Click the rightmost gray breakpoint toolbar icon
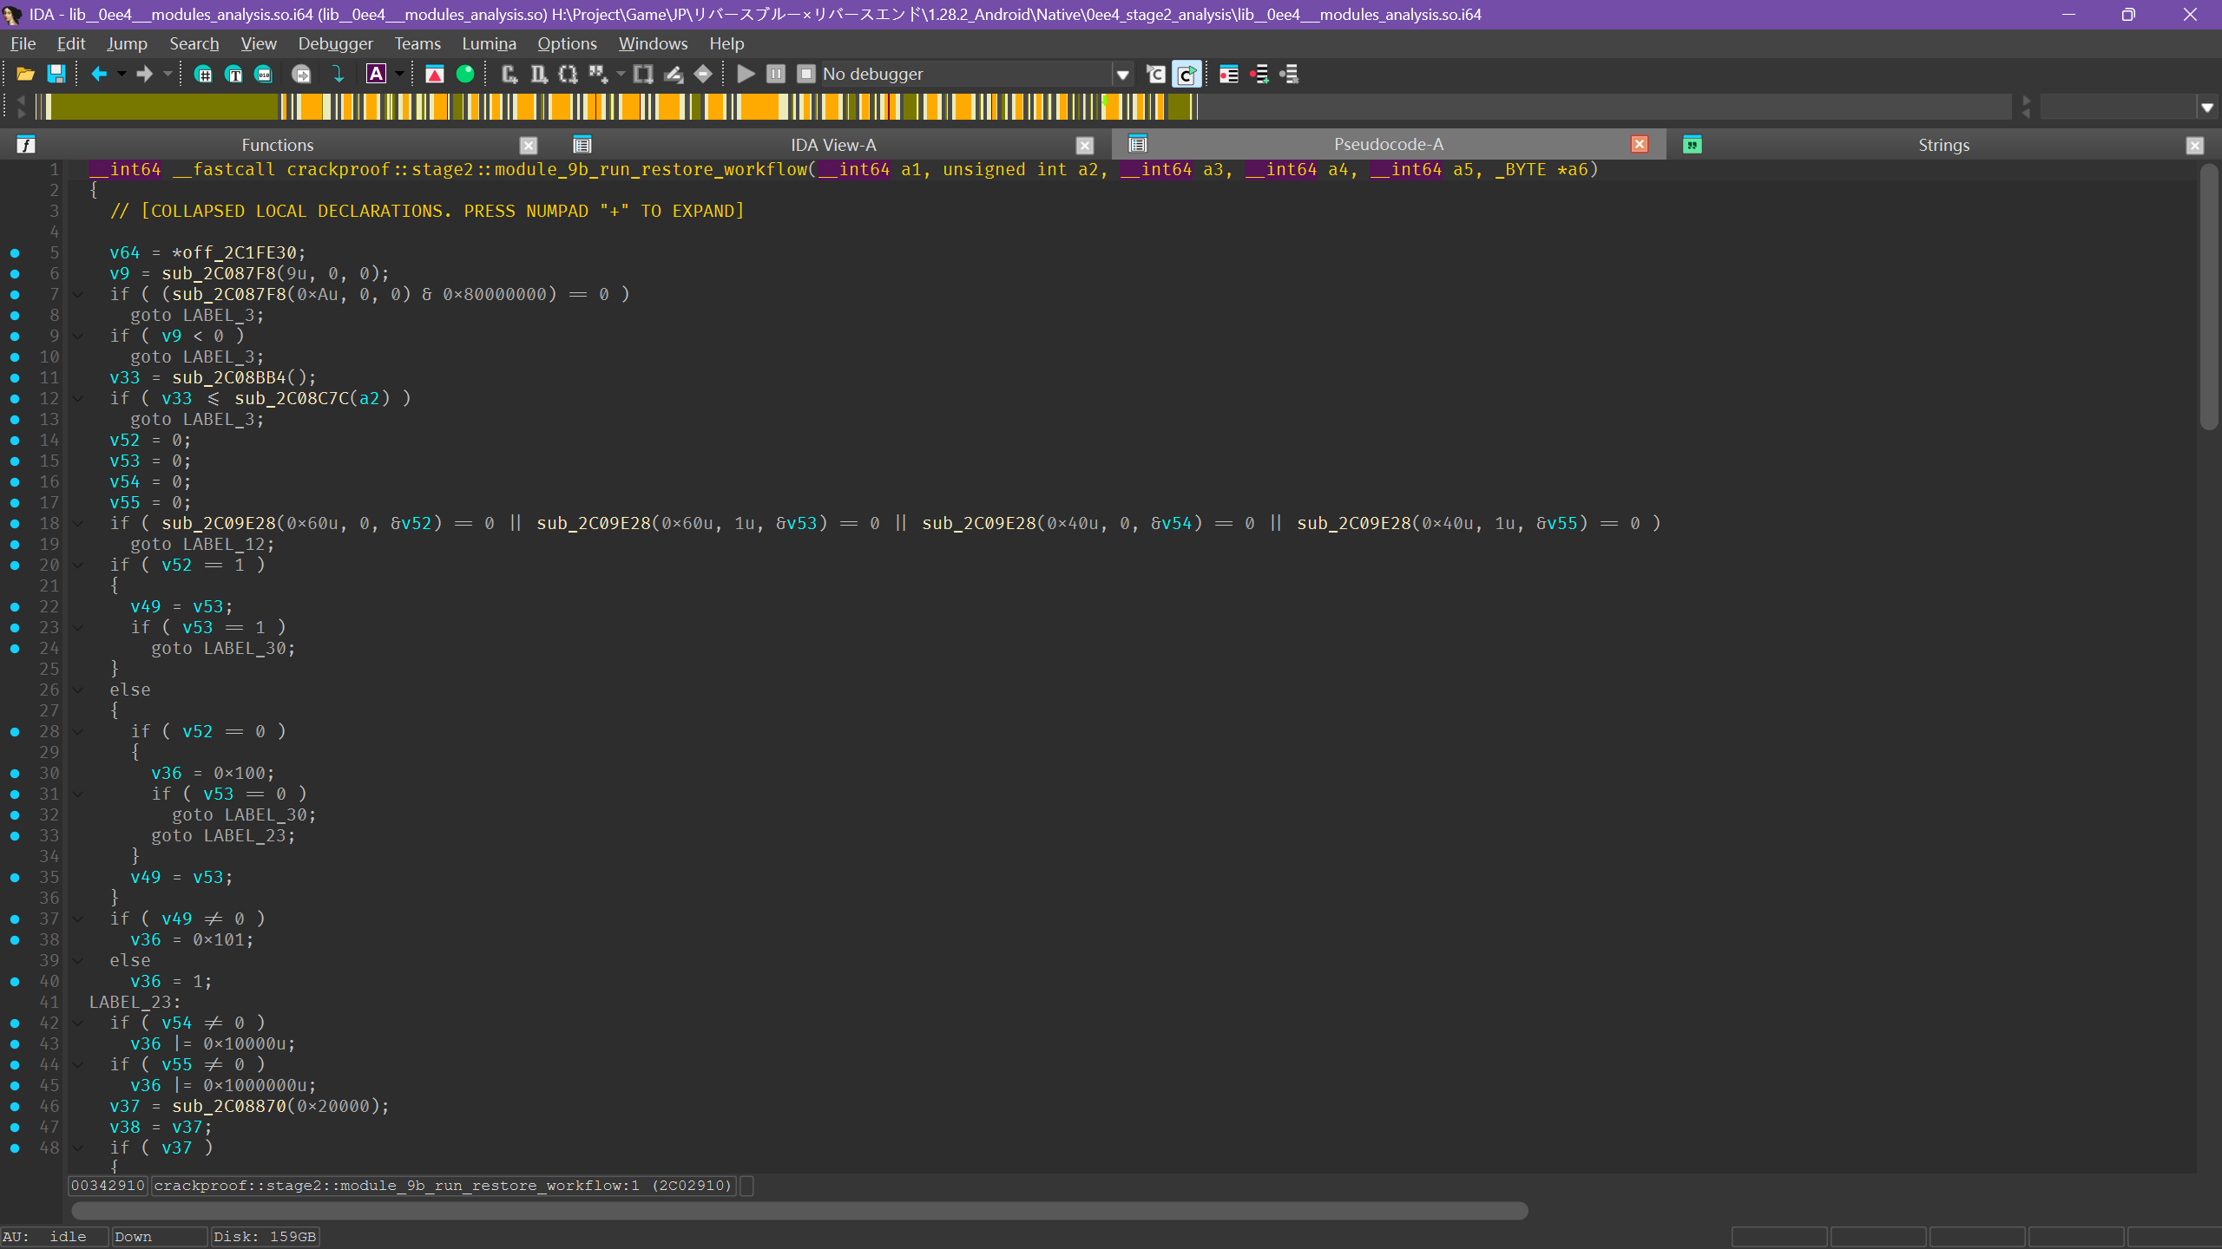2222x1249 pixels. pyautogui.click(x=1289, y=75)
